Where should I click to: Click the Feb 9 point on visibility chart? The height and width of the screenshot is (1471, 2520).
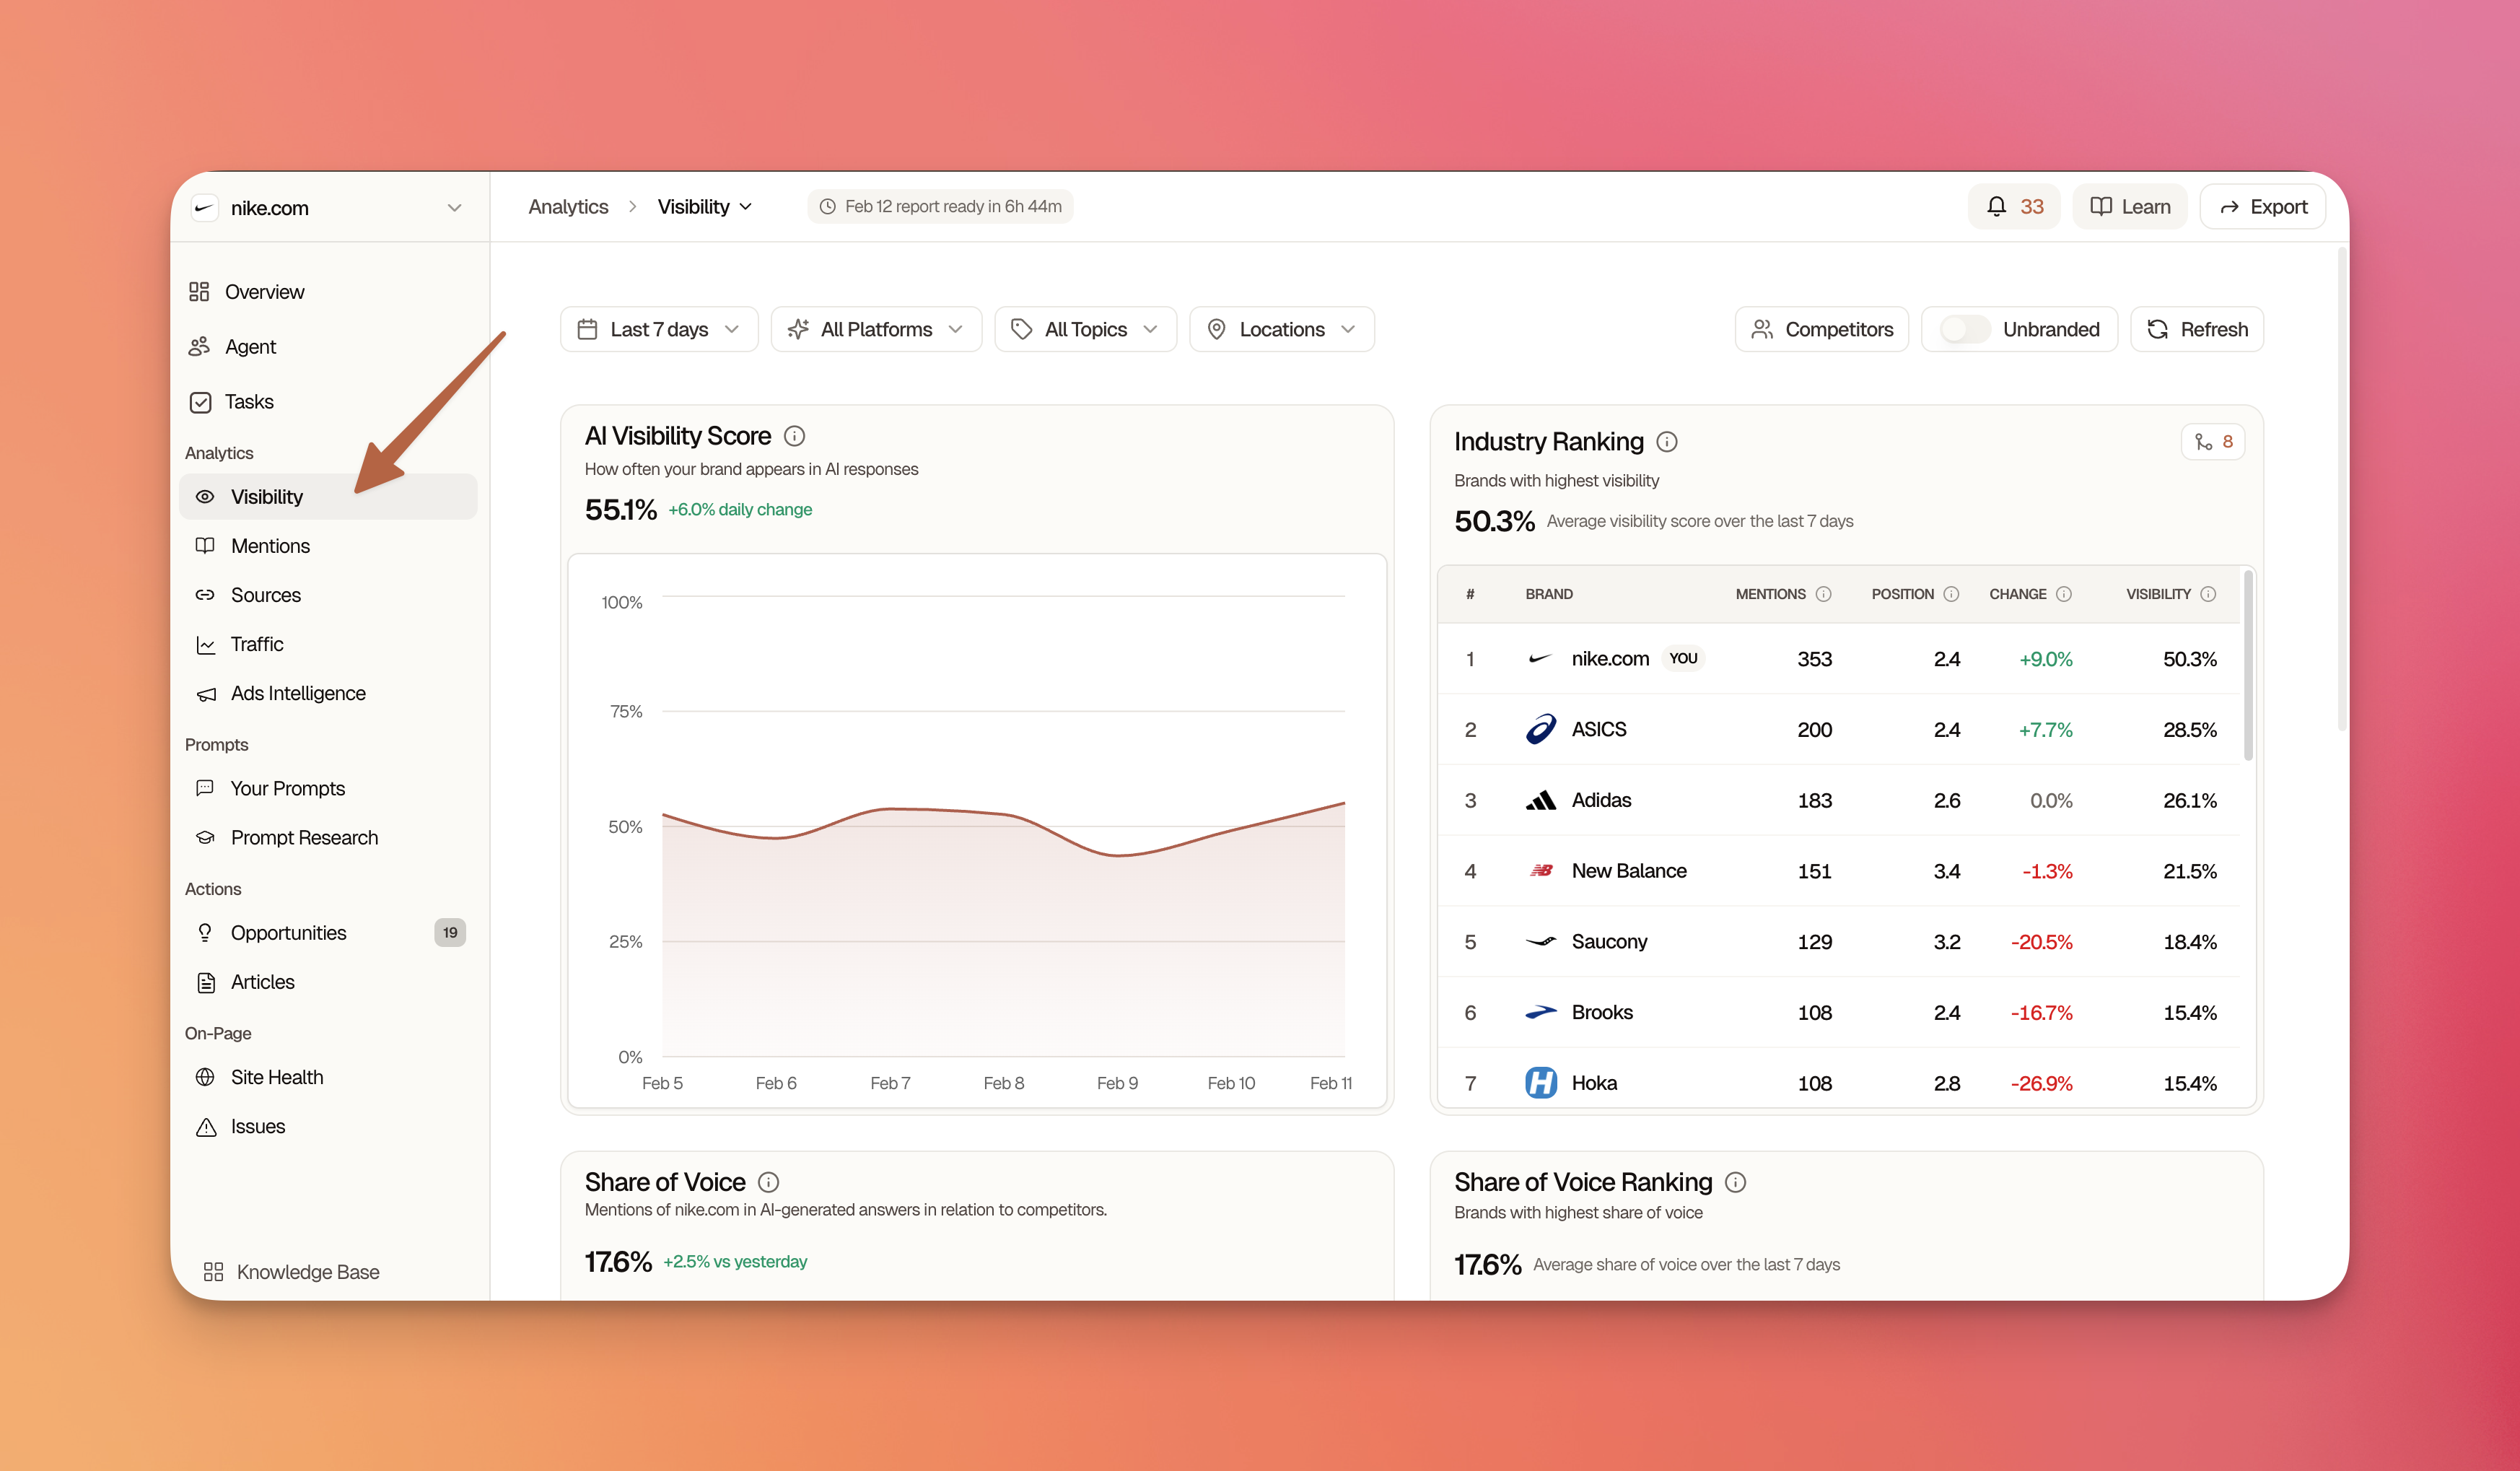click(1117, 856)
